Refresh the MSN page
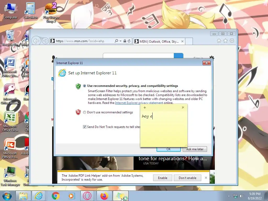This screenshot has width=268, height=201. tap(129, 41)
